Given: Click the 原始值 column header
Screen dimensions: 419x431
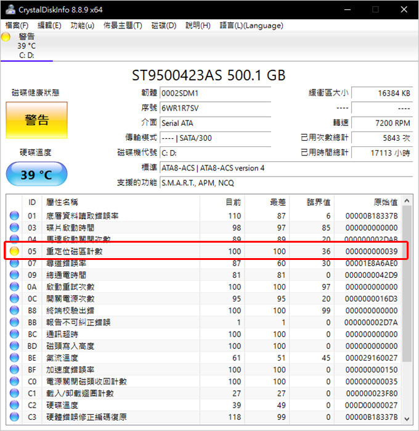Looking at the screenshot, I should point(368,202).
